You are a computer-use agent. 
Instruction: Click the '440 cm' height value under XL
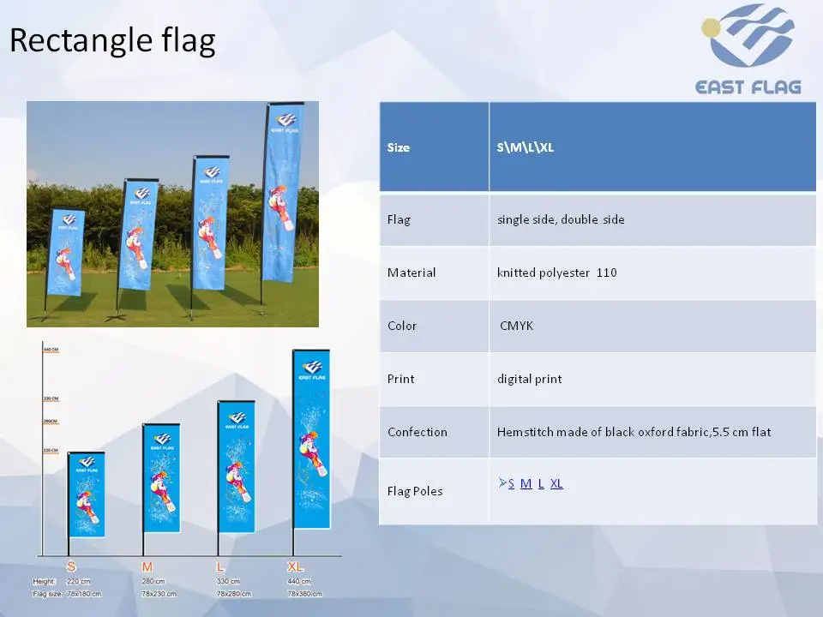point(299,581)
